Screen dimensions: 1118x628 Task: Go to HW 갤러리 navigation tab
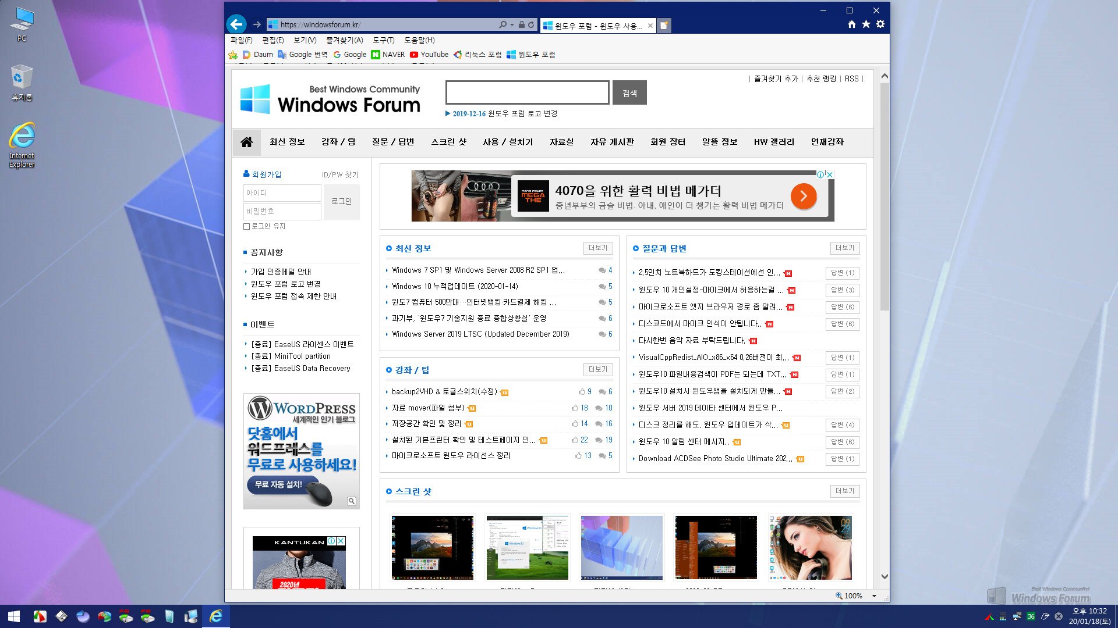click(774, 142)
